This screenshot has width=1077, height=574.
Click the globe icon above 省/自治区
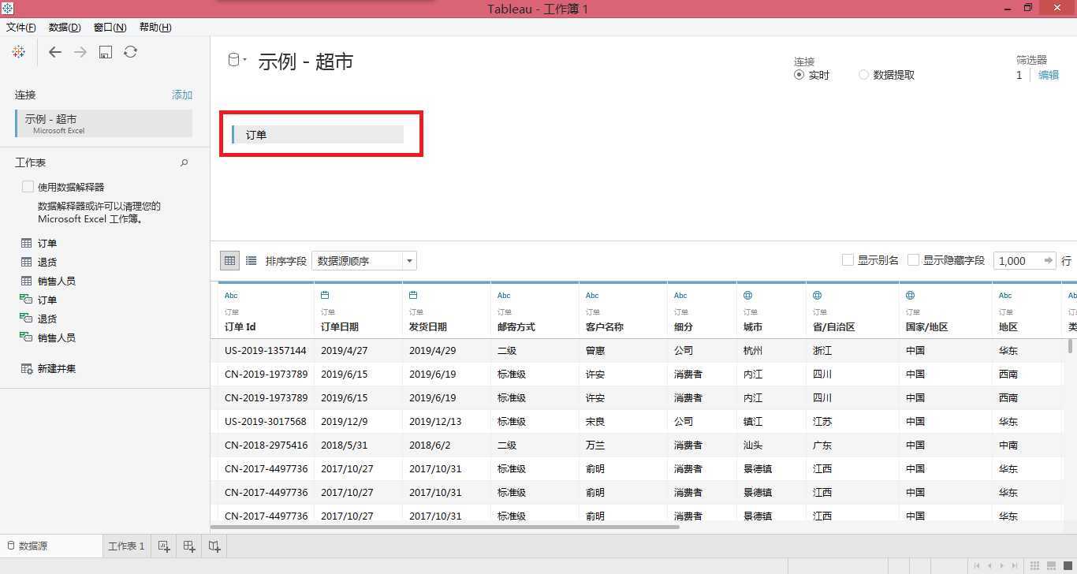[x=817, y=295]
